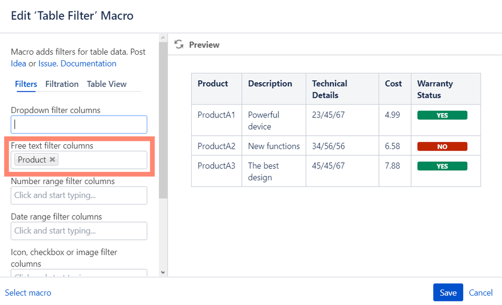Select the Filters tab
Viewport: 502px width, 305px height.
26,84
